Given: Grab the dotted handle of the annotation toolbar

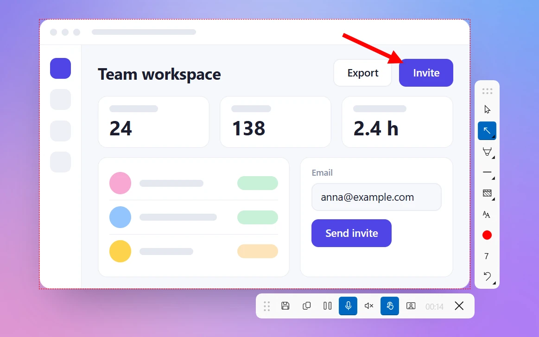Looking at the screenshot, I should 487,91.
